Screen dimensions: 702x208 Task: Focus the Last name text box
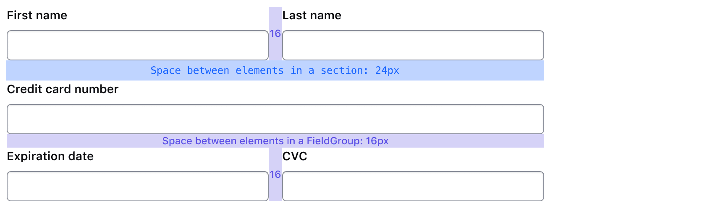[413, 45]
